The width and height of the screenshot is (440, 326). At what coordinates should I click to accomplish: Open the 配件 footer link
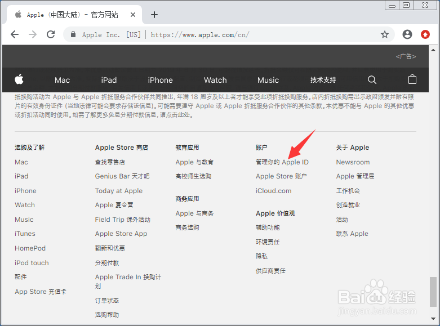[x=21, y=277]
